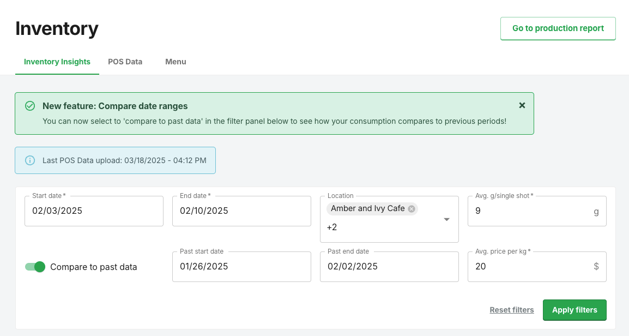The image size is (629, 336).
Task: Click the Start date field
Action: tap(94, 211)
